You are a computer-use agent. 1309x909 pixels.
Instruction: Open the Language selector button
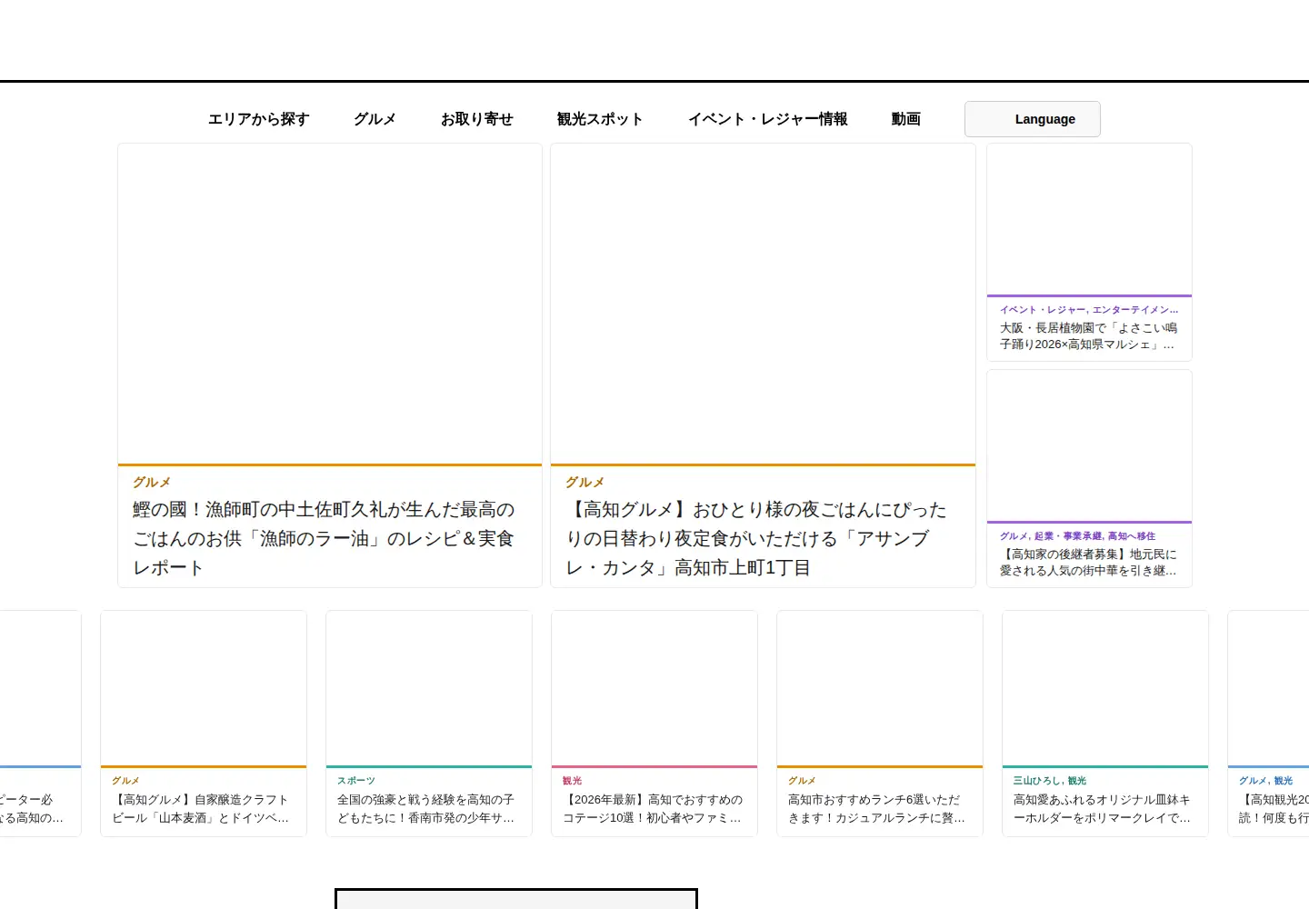(1033, 119)
